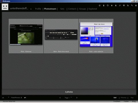Select the Explored tab
Viewport: 138px width, 103px height.
point(93,9)
